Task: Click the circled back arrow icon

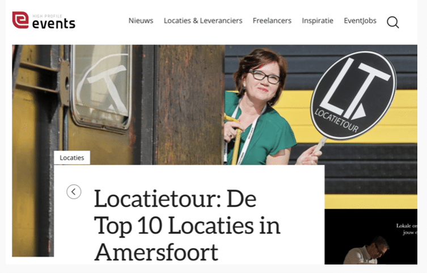Action: click(74, 192)
